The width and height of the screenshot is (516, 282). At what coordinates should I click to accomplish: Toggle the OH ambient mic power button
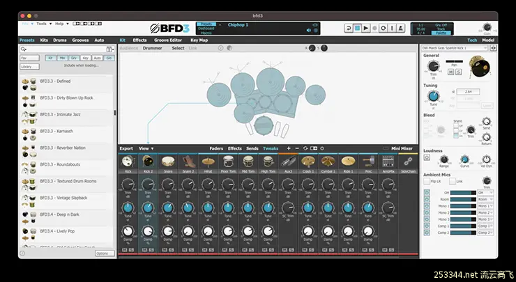pos(427,193)
